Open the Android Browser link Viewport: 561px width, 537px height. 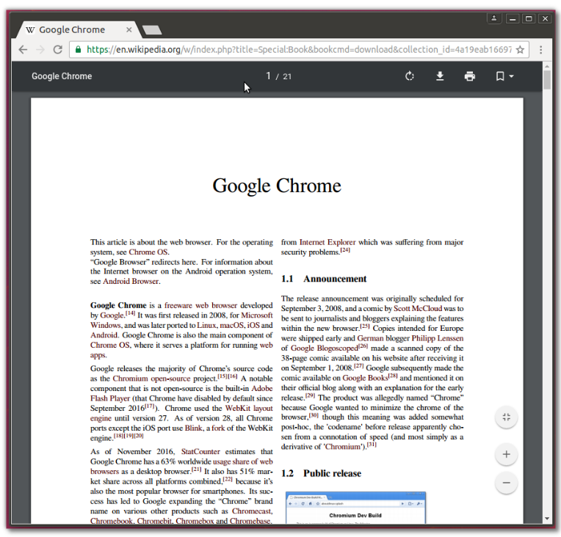point(131,282)
